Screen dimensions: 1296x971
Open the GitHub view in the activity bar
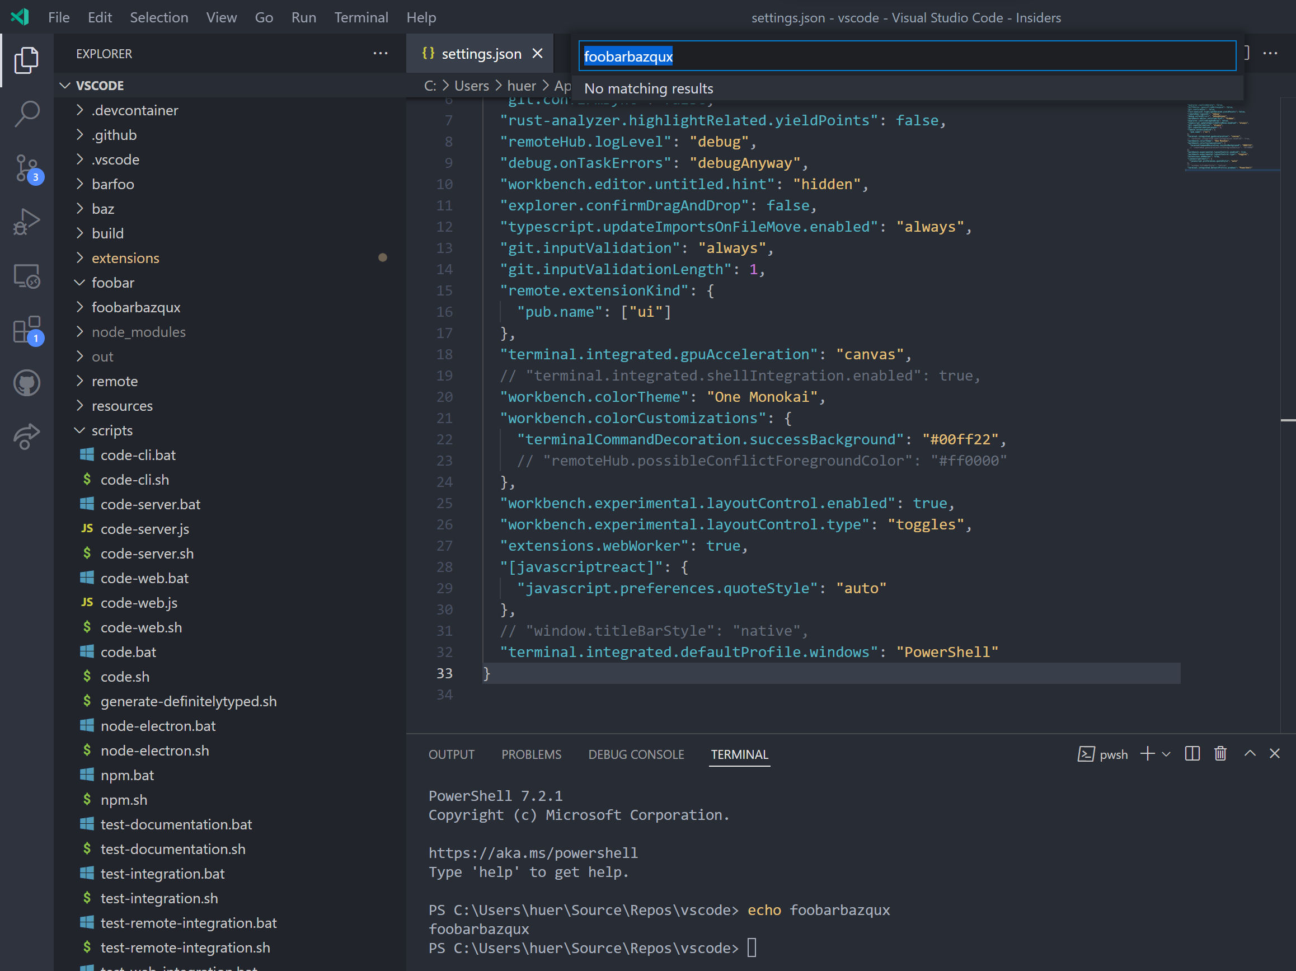(x=26, y=383)
